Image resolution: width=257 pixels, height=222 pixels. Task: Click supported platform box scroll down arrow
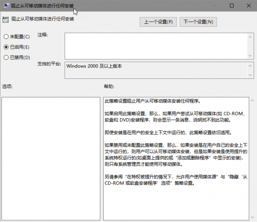[250, 75]
